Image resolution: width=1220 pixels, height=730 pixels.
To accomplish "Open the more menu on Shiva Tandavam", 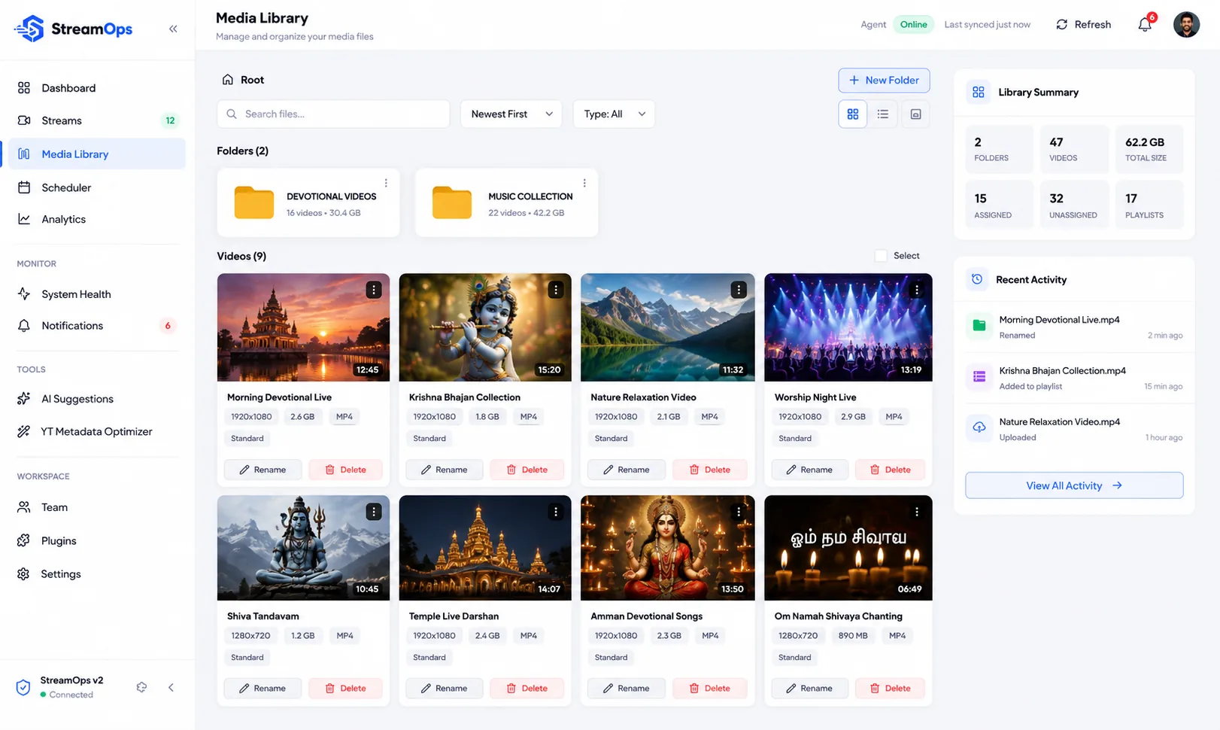I will point(374,512).
